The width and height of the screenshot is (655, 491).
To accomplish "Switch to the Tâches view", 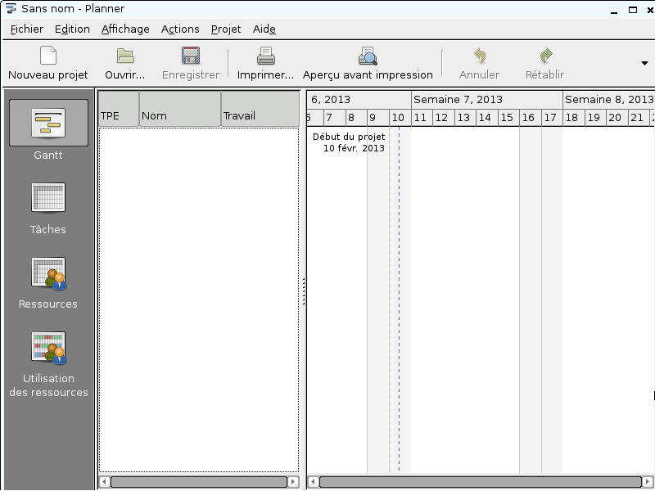I will (48, 197).
